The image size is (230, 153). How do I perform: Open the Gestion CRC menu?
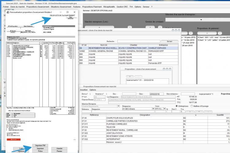tap(122, 7)
